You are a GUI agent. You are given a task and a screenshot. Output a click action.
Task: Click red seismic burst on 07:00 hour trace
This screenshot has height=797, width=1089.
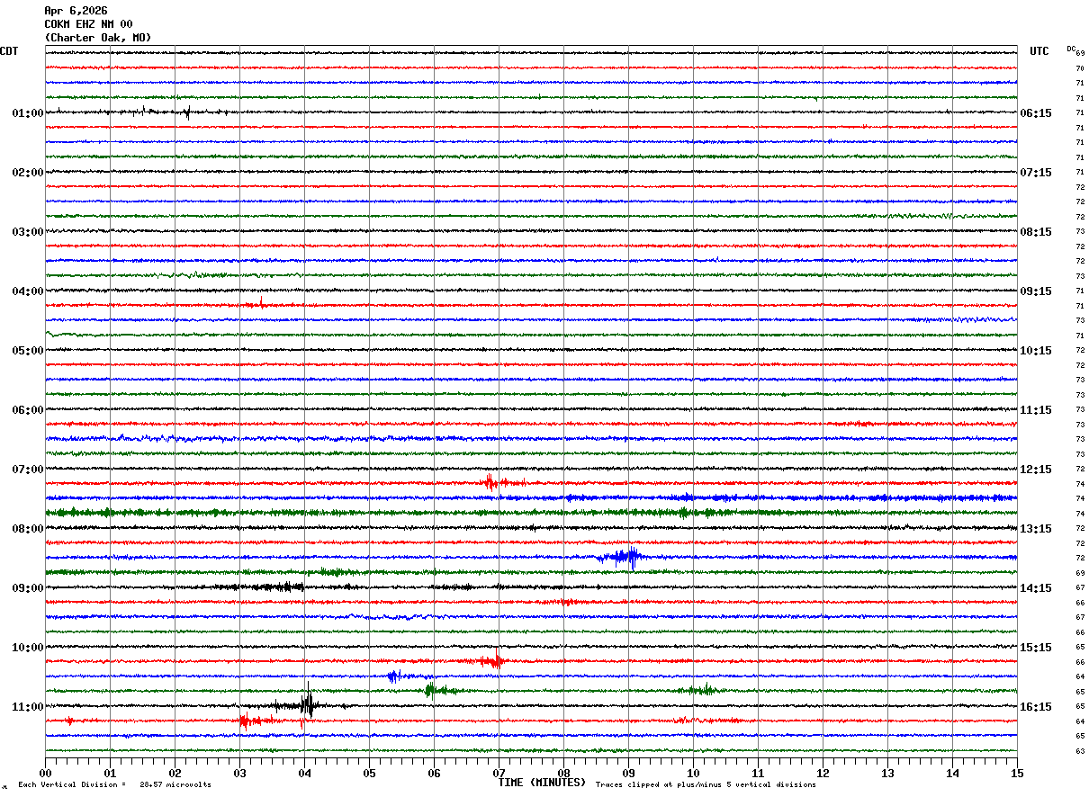click(492, 482)
